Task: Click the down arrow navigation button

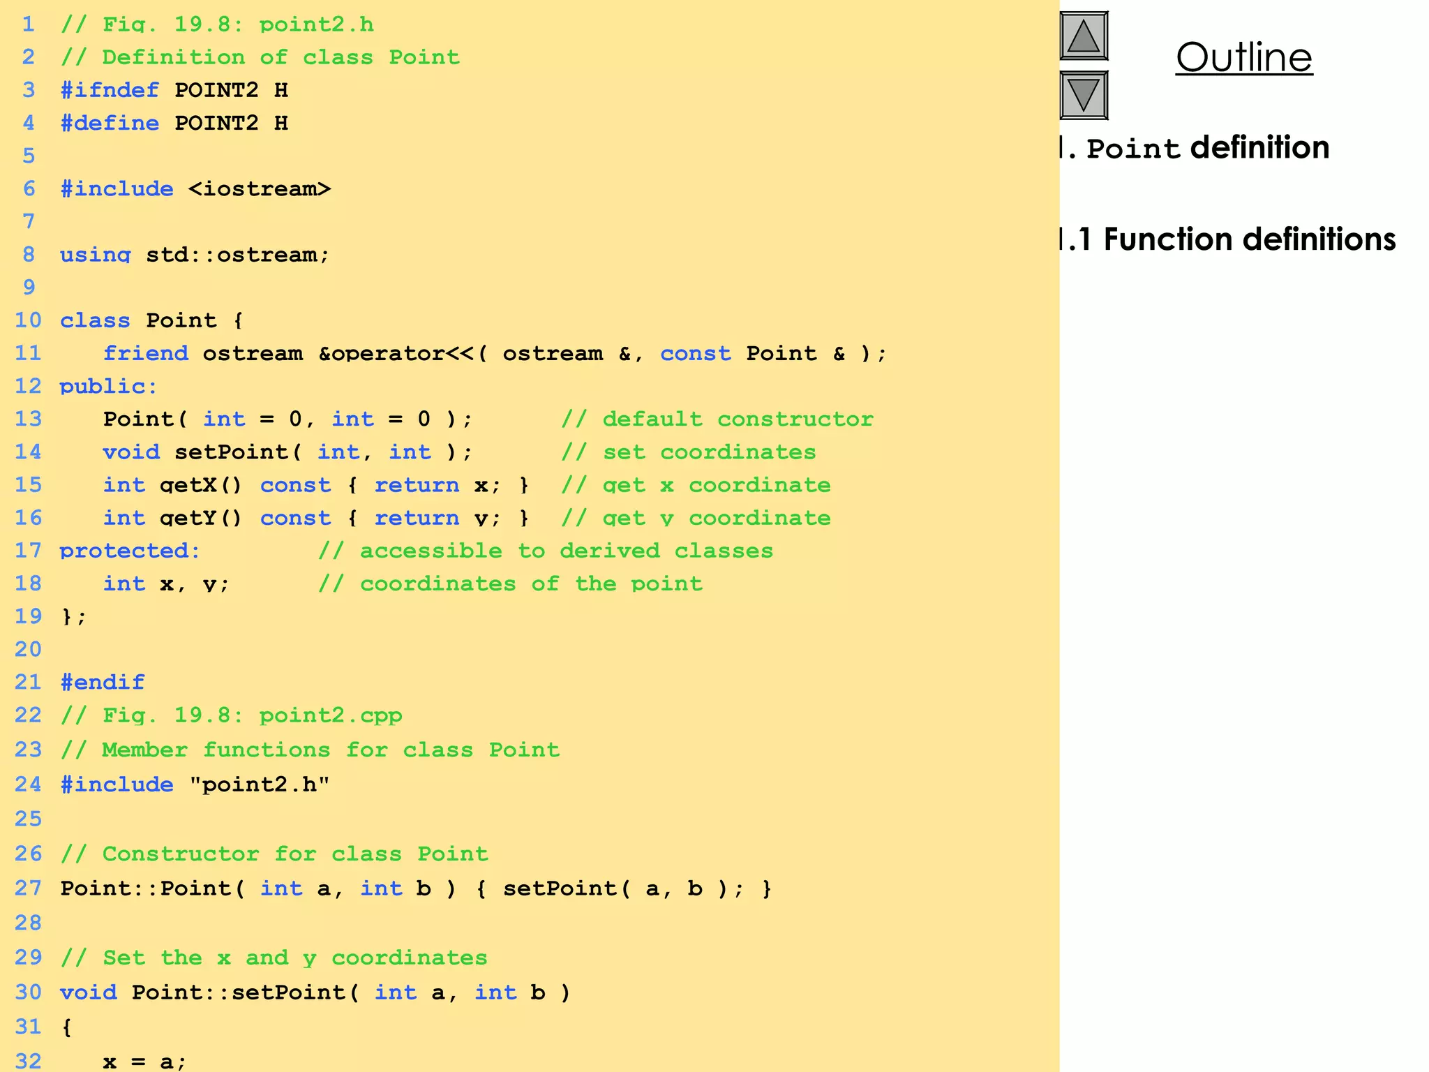Action: [x=1084, y=95]
